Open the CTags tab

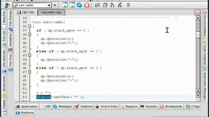click(x=192, y=107)
